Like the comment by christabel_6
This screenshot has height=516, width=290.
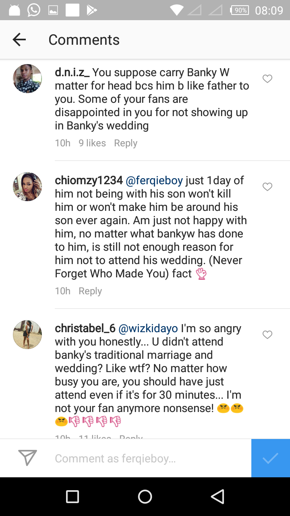267,335
